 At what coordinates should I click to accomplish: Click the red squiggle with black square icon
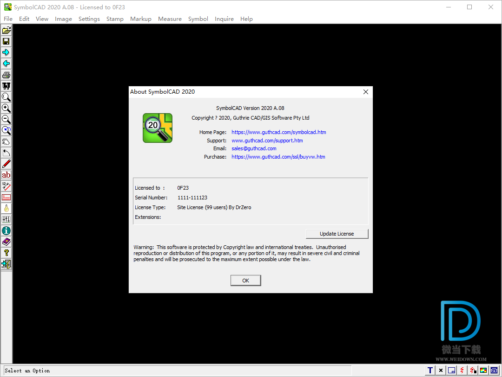[x=473, y=371]
